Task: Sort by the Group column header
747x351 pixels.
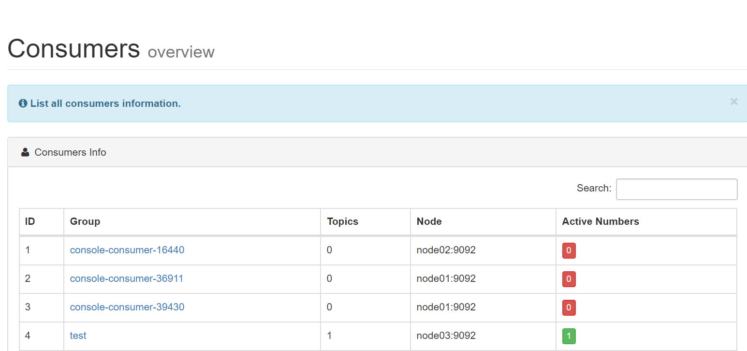Action: pos(192,222)
